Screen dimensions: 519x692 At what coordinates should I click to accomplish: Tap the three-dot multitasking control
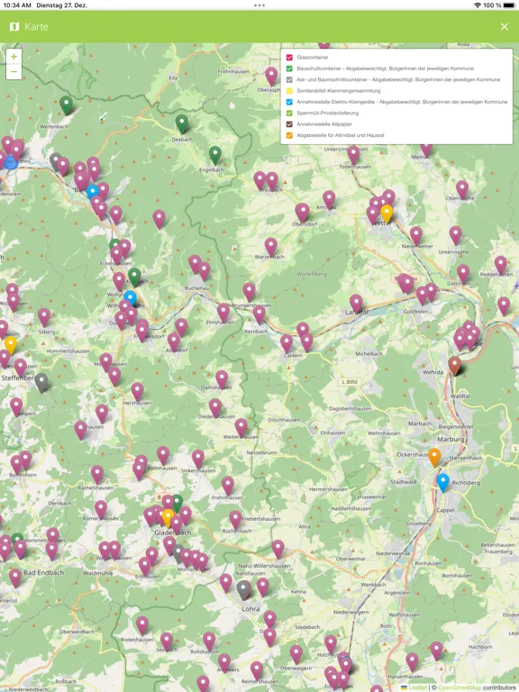(x=259, y=5)
